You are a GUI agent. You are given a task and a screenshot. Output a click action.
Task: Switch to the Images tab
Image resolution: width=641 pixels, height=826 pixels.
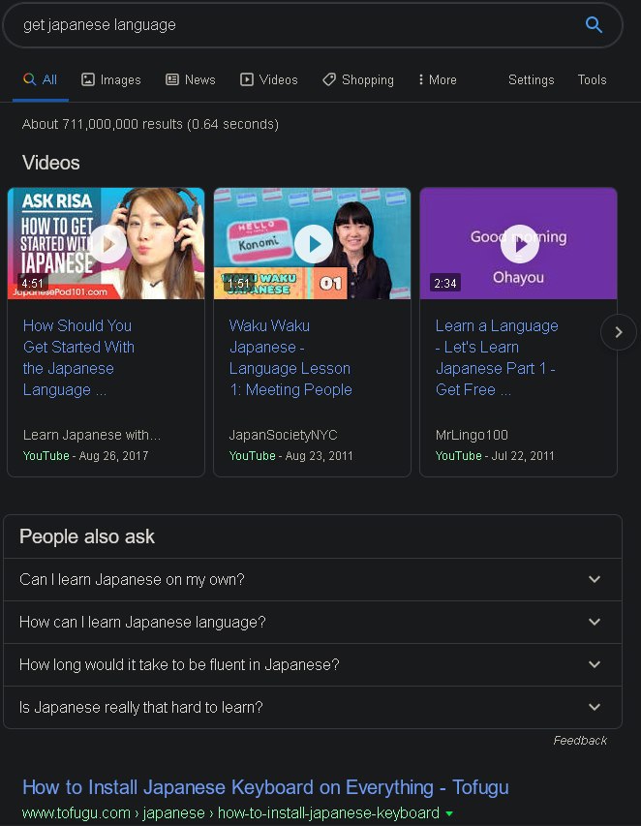click(111, 79)
